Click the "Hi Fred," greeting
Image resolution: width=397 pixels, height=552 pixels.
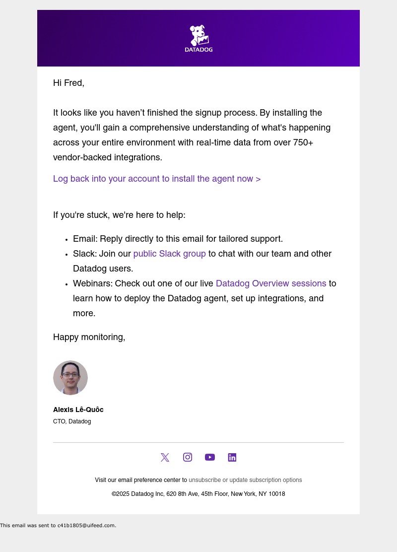coord(68,83)
